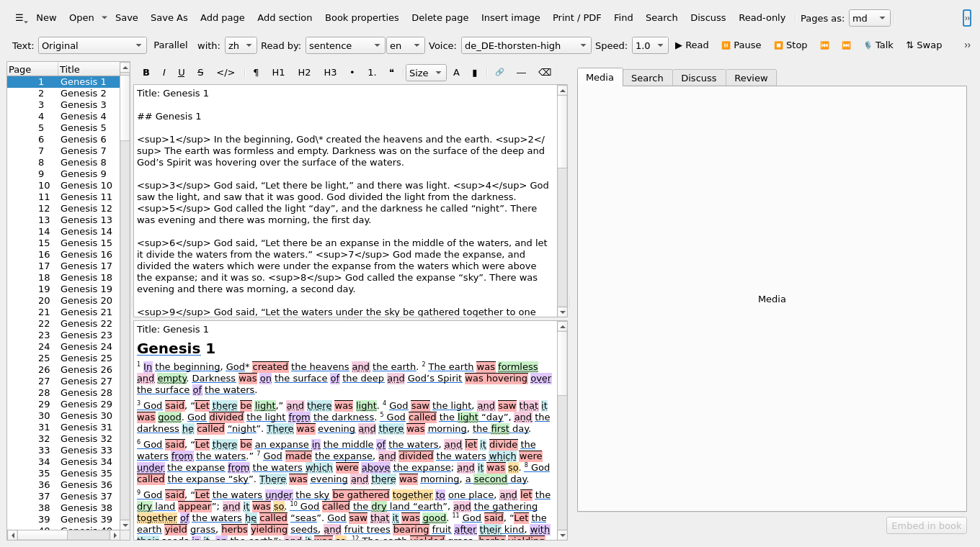
Task: Change the reading Speed dropdown
Action: [x=650, y=45]
